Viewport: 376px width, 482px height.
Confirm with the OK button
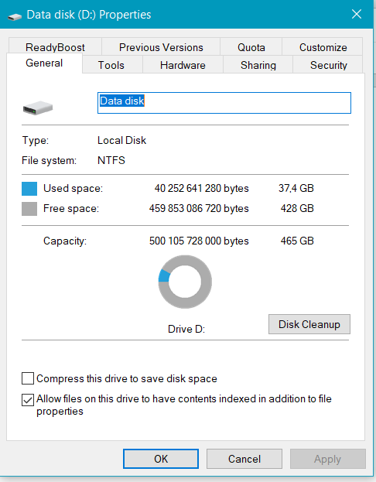click(x=161, y=459)
